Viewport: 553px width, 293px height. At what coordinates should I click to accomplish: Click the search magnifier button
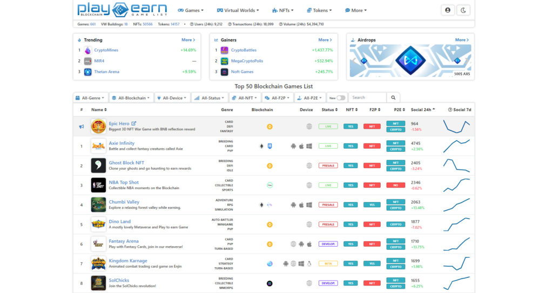pyautogui.click(x=393, y=98)
